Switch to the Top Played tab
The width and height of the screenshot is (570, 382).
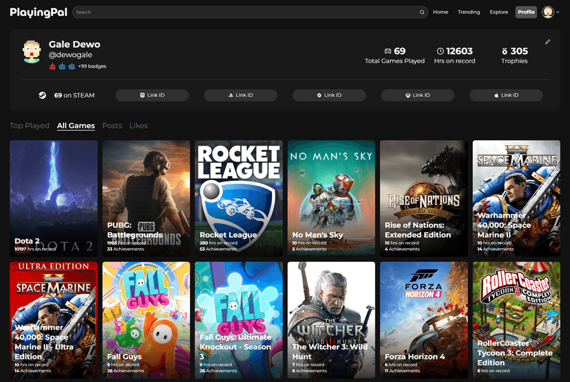(30, 126)
